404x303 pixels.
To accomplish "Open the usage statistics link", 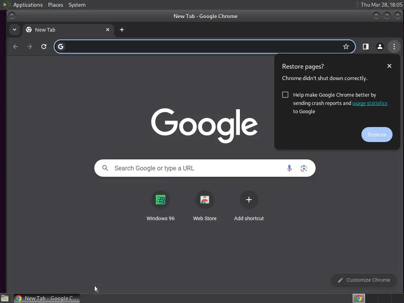I will coord(370,103).
